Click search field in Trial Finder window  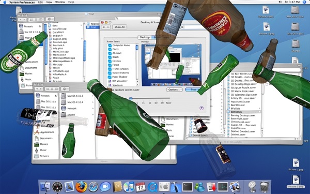point(138,18)
